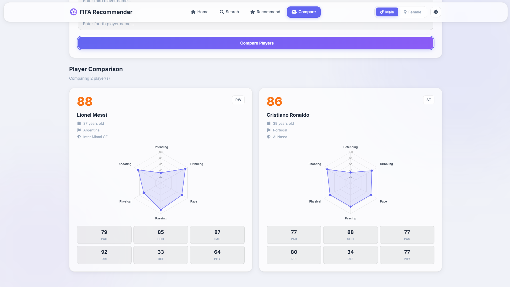Click Messi's 64 PHY stat box

[217, 255]
